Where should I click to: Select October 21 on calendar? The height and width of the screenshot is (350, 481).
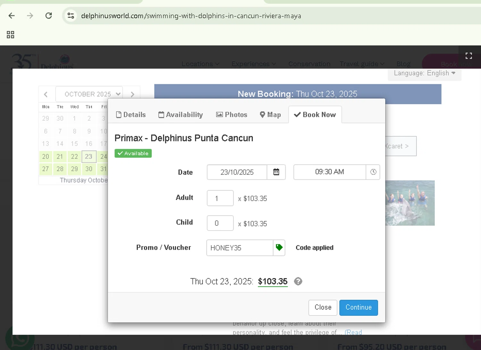60,157
